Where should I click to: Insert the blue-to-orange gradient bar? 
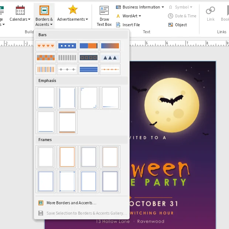110,46
